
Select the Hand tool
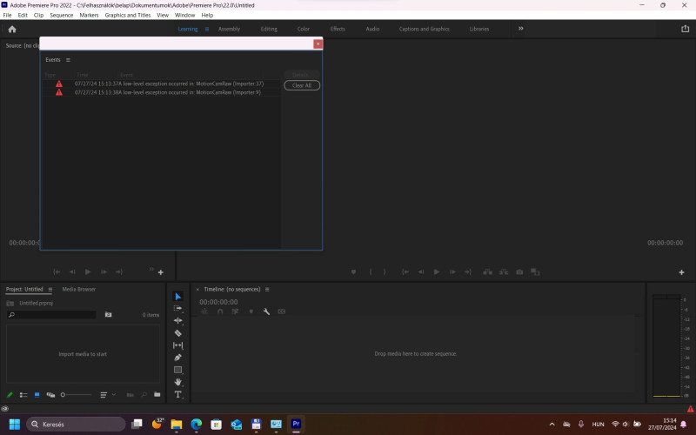pyautogui.click(x=178, y=382)
